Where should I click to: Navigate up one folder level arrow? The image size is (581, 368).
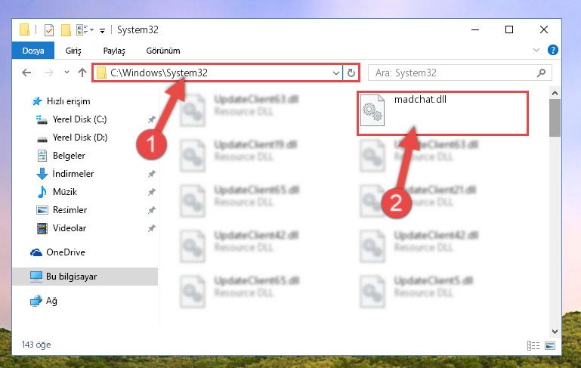point(82,73)
